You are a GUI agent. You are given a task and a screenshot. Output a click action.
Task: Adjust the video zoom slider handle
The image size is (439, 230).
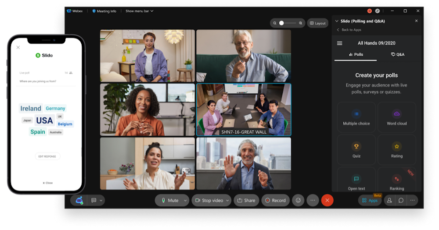point(281,23)
